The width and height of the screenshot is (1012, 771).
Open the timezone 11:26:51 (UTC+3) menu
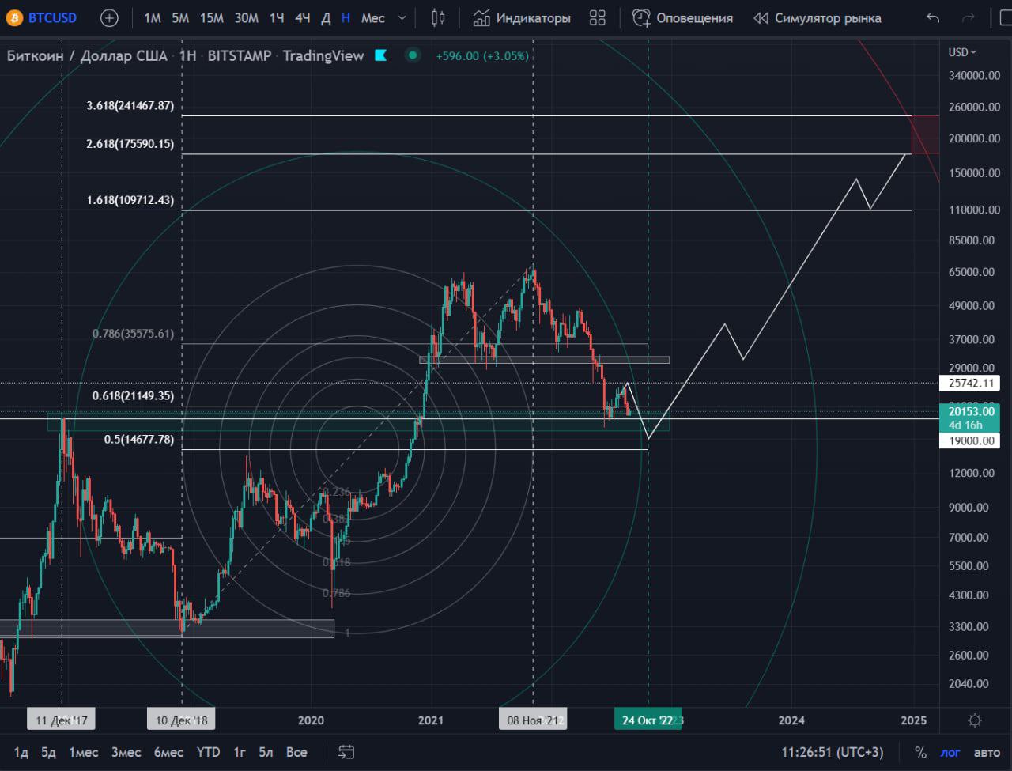pos(832,752)
